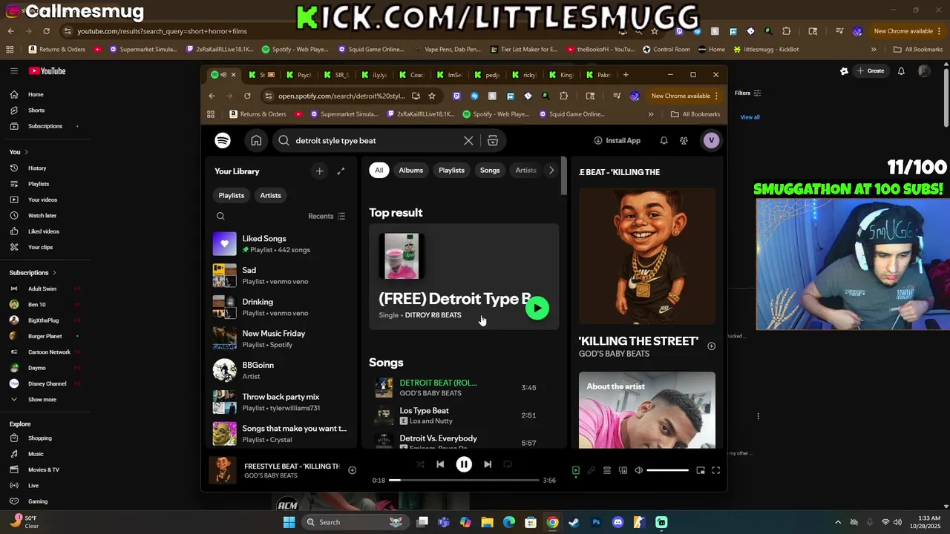Search in Your Library with the magnifier icon

(220, 216)
